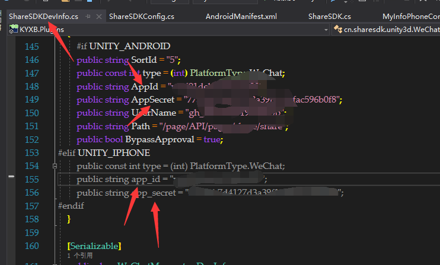Click line number 152
Image resolution: width=440 pixels, height=265 pixels.
pyautogui.click(x=31, y=140)
